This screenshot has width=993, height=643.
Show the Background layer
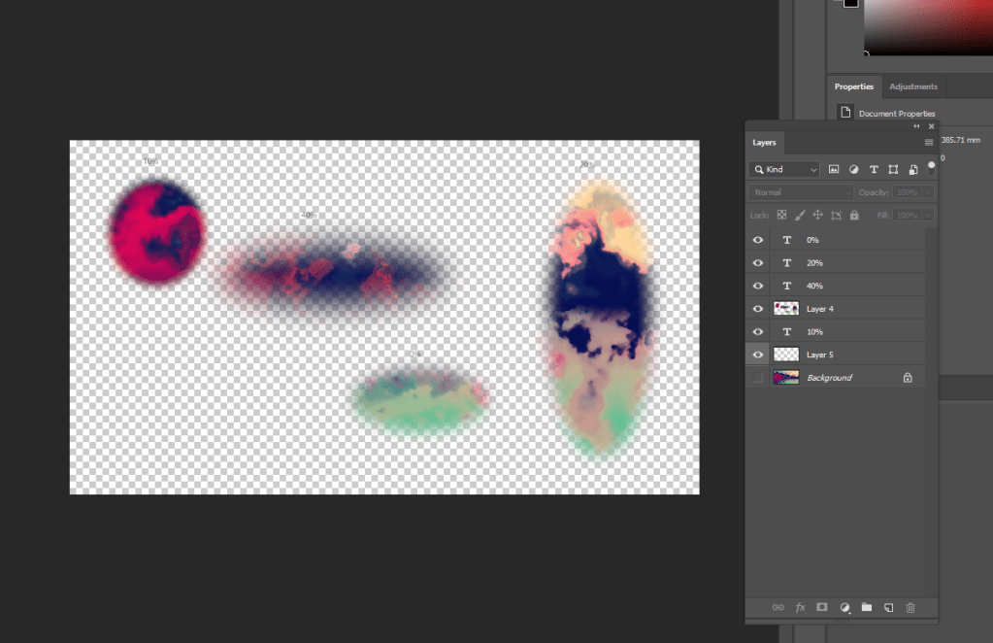758,378
